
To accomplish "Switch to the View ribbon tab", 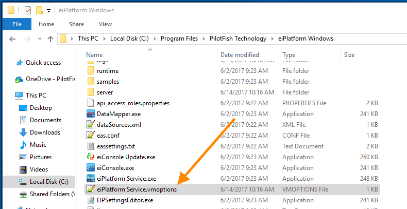I will click(105, 24).
